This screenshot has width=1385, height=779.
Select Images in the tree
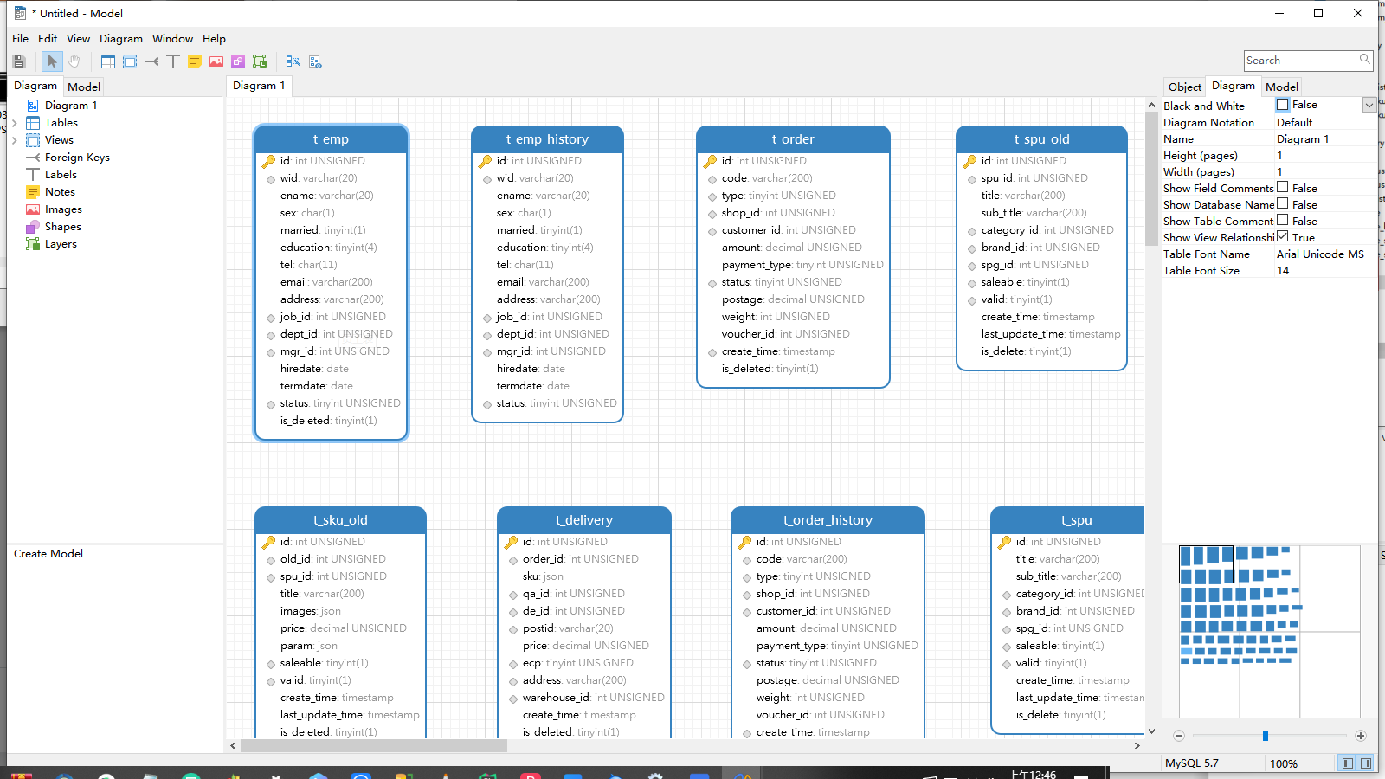63,209
